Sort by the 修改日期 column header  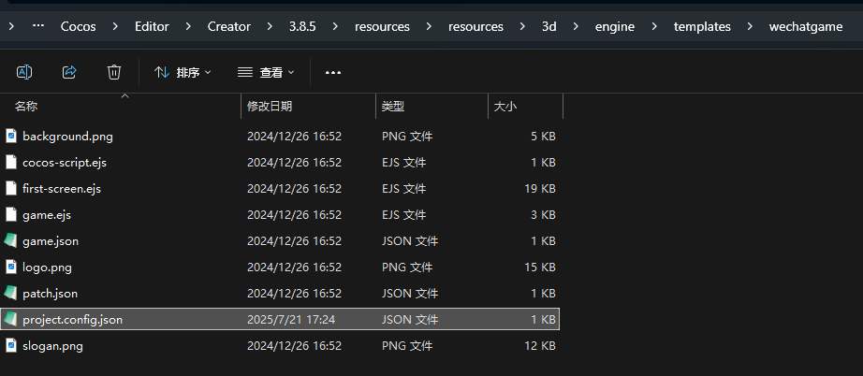coord(270,108)
